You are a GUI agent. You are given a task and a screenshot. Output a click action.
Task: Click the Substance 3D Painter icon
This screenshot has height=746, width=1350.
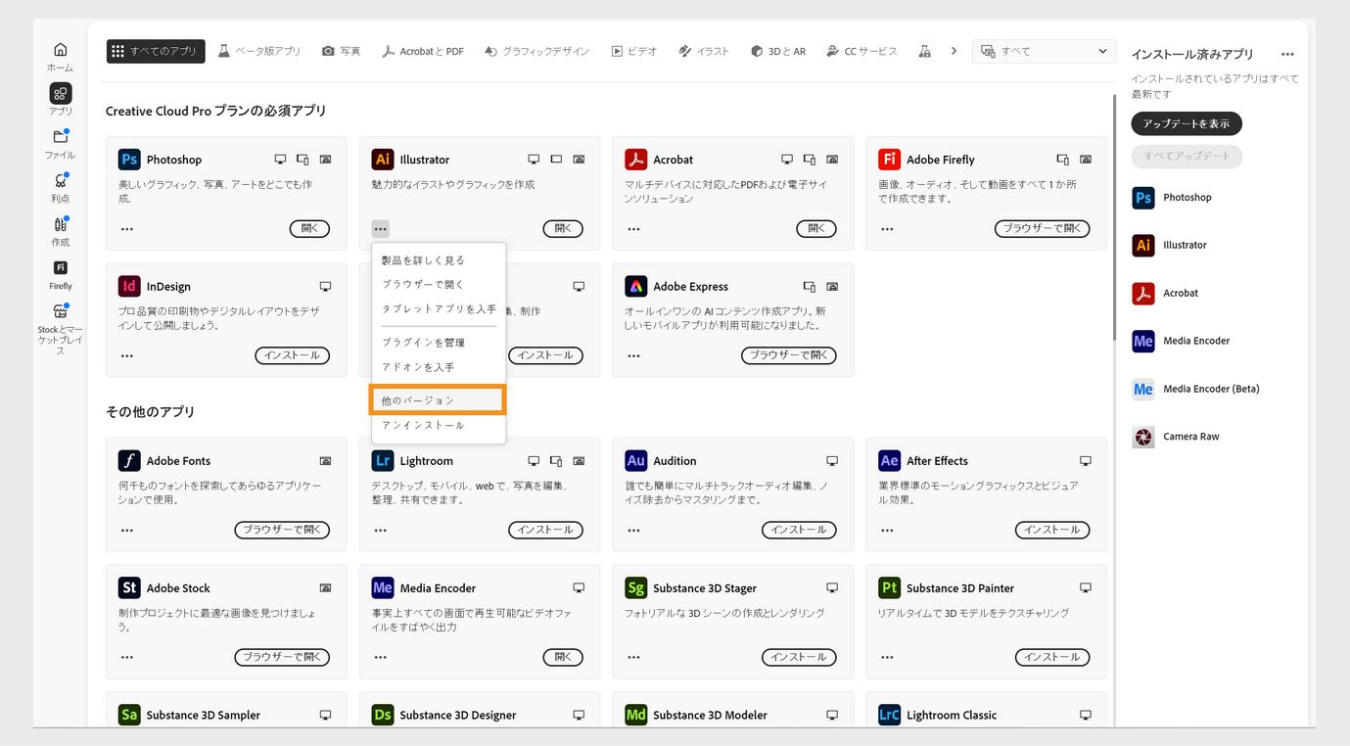click(889, 588)
